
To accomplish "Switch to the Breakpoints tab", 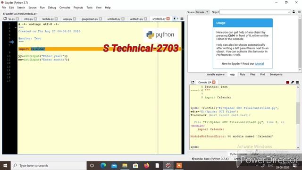I will [276, 75].
